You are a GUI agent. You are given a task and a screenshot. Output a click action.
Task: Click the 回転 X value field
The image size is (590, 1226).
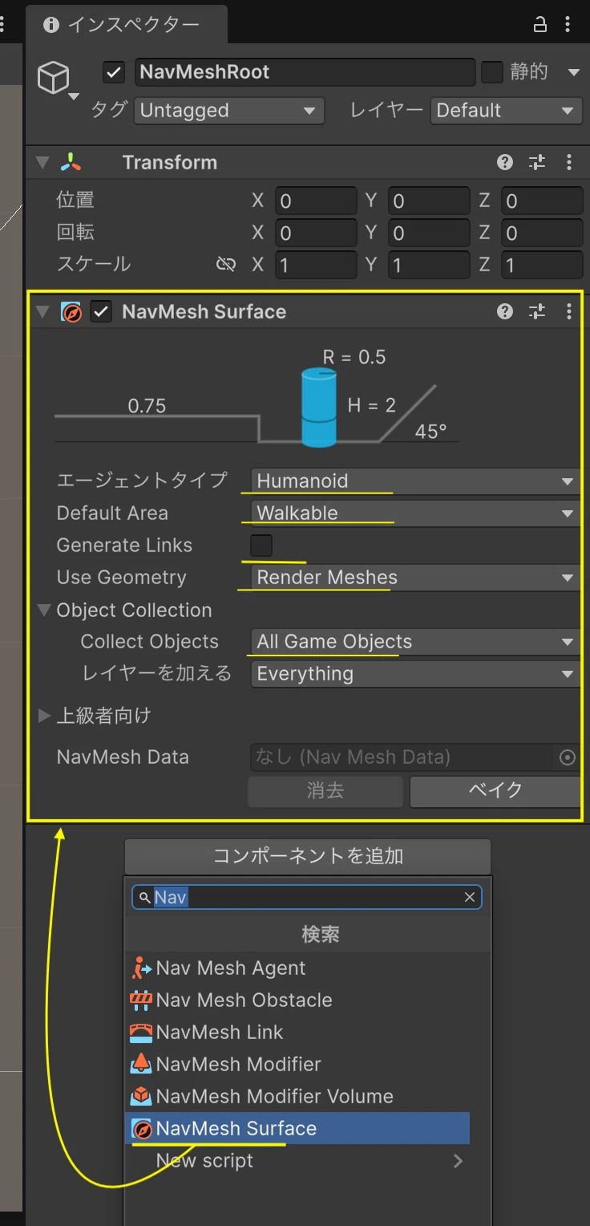pos(316,233)
